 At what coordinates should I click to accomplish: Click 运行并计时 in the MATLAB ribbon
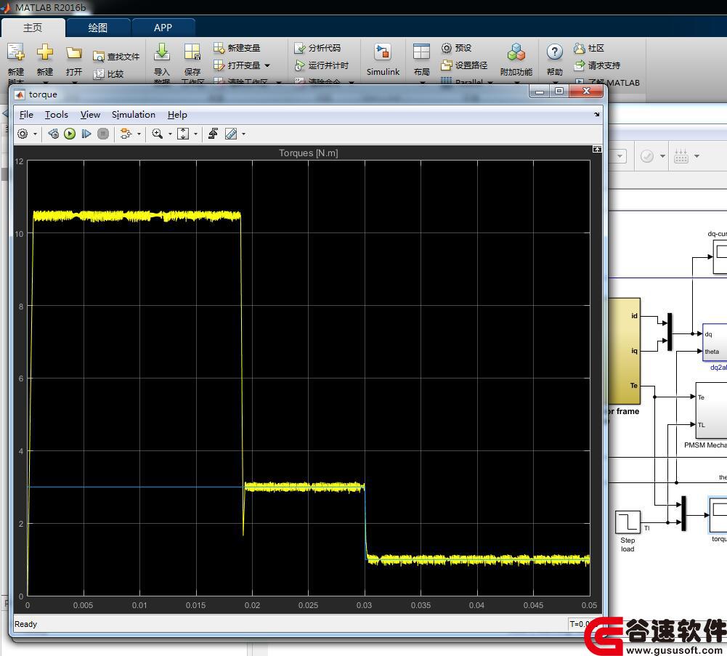(321, 65)
